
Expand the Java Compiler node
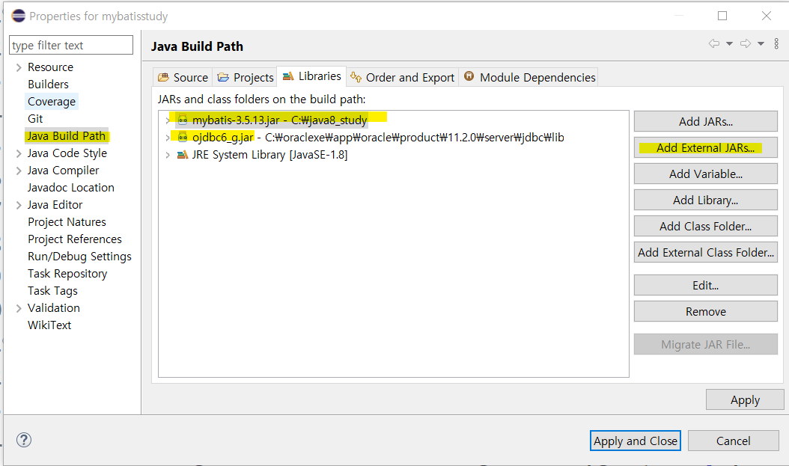(19, 171)
